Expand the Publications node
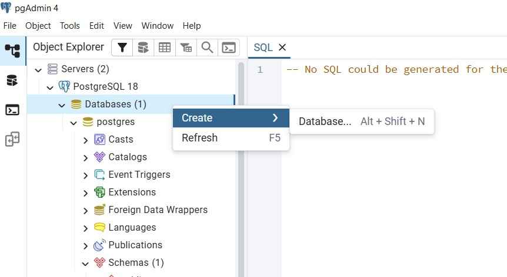 85,246
